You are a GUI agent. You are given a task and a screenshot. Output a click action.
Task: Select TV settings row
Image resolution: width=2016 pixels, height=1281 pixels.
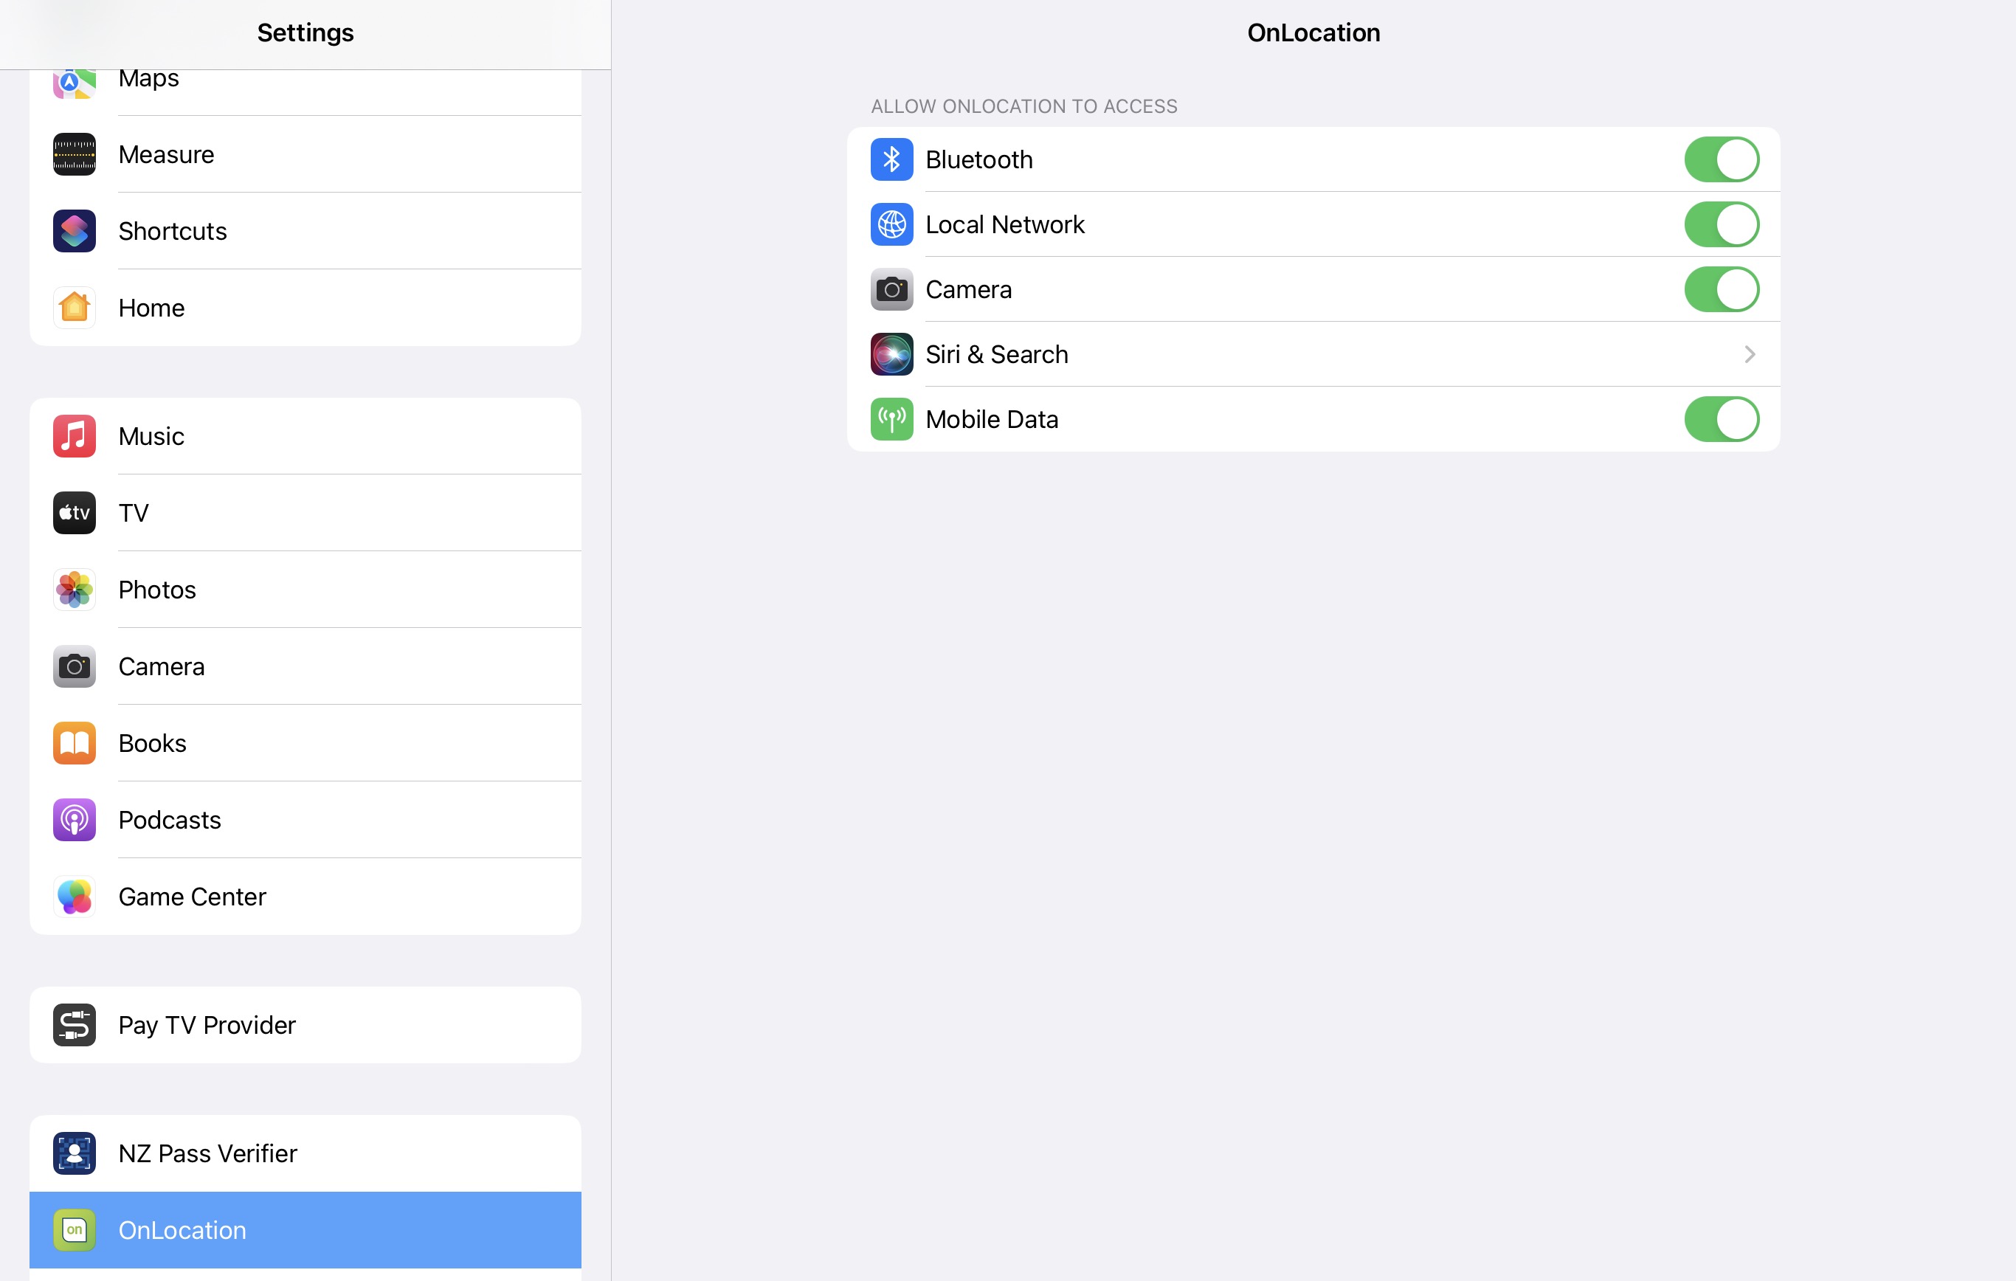click(x=305, y=514)
